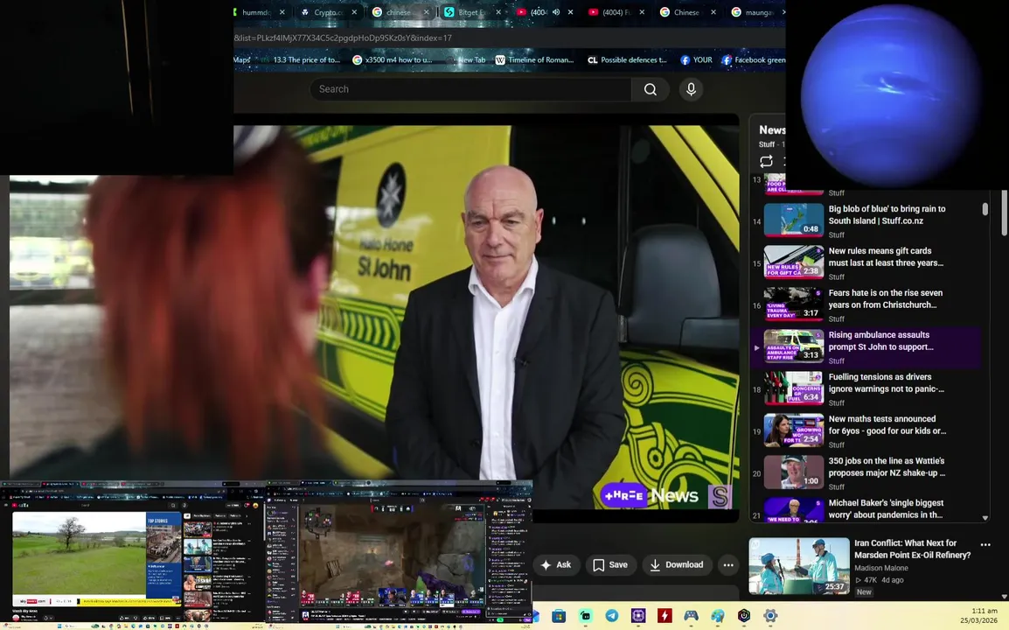The width and height of the screenshot is (1009, 630).
Task: Open 'New rules means gift cards' video title
Action: coord(886,257)
